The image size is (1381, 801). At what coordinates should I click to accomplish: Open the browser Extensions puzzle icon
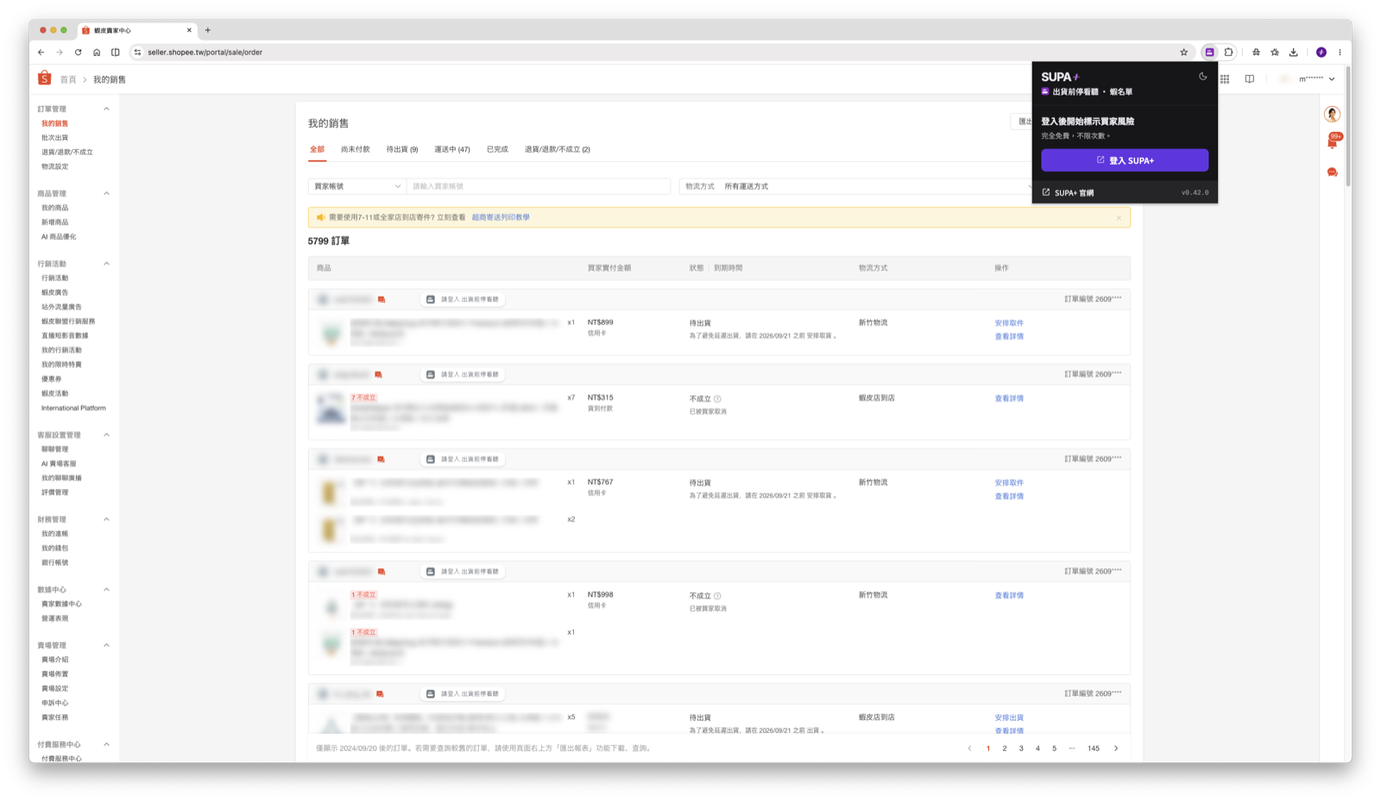coord(1228,52)
